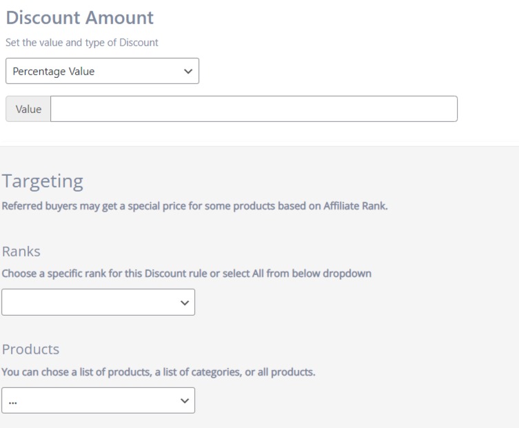The height and width of the screenshot is (428, 519).
Task: Click the chevron arrow on Ranks select
Action: 183,302
